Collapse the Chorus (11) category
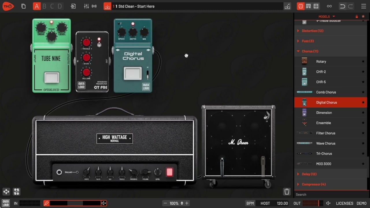 [331, 51]
